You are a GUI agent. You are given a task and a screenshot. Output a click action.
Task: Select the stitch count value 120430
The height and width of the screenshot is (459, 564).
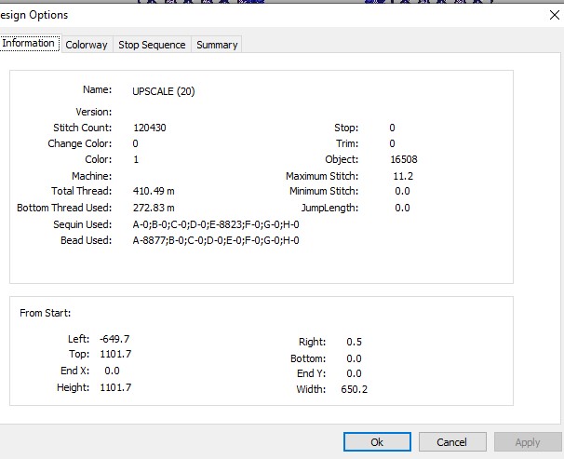(x=150, y=128)
